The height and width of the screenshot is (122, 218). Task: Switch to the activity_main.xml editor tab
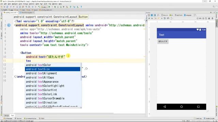point(11,13)
